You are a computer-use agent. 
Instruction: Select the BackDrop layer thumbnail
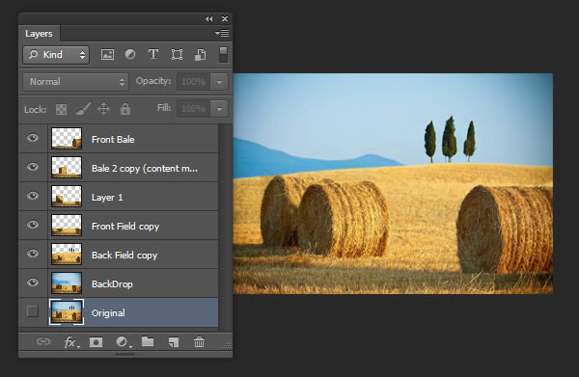[67, 283]
